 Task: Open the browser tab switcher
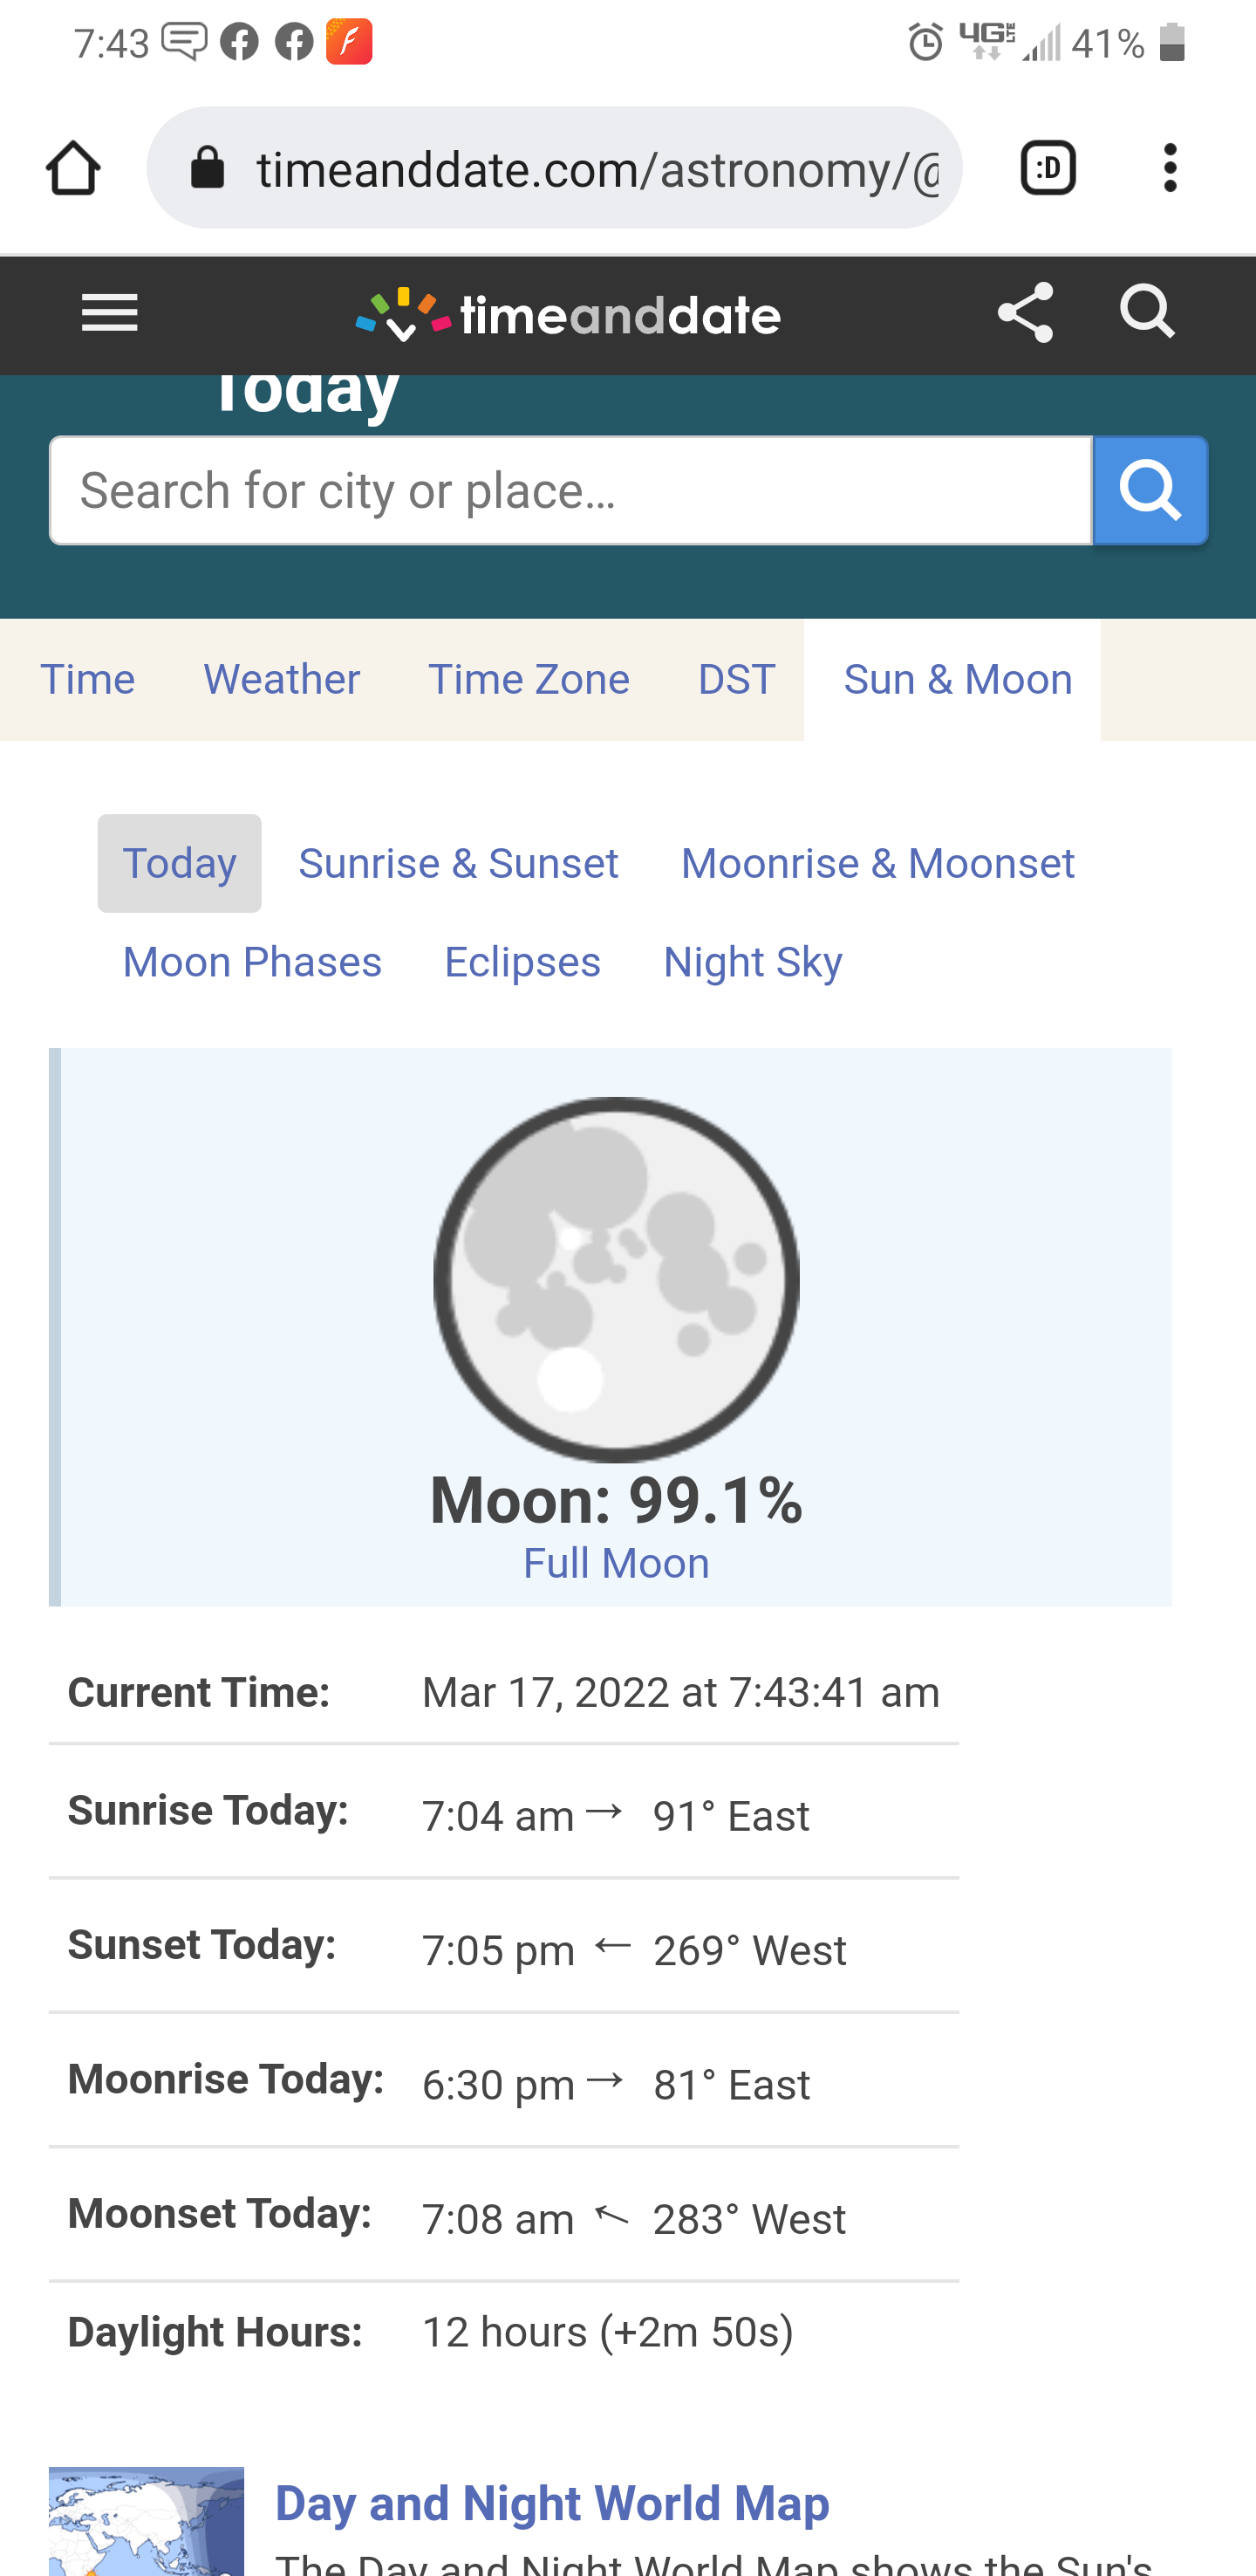(1048, 168)
